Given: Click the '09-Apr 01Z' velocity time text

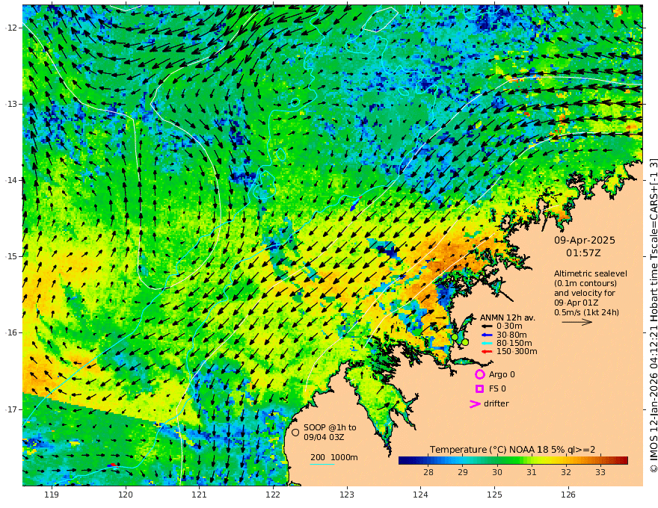Looking at the screenshot, I should coord(576,303).
